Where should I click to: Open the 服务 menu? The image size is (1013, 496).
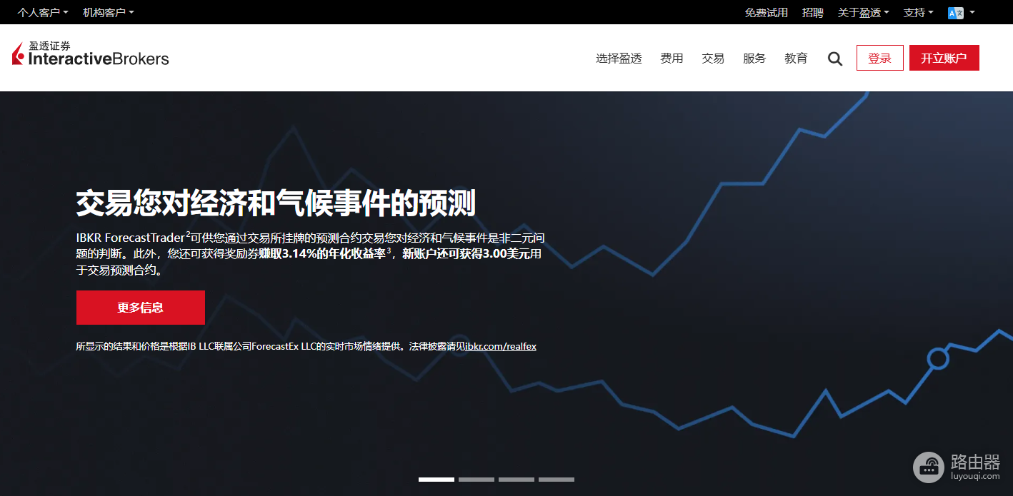pyautogui.click(x=754, y=59)
